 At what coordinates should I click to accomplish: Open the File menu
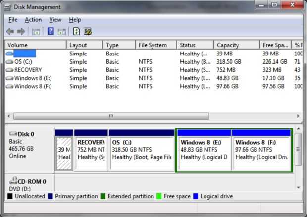(13, 20)
